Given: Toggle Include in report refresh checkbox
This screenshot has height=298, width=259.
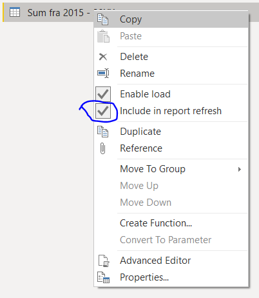Looking at the screenshot, I should pos(103,111).
